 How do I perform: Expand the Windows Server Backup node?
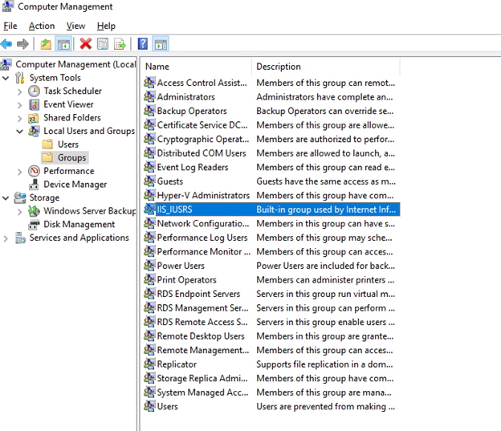pyautogui.click(x=19, y=212)
